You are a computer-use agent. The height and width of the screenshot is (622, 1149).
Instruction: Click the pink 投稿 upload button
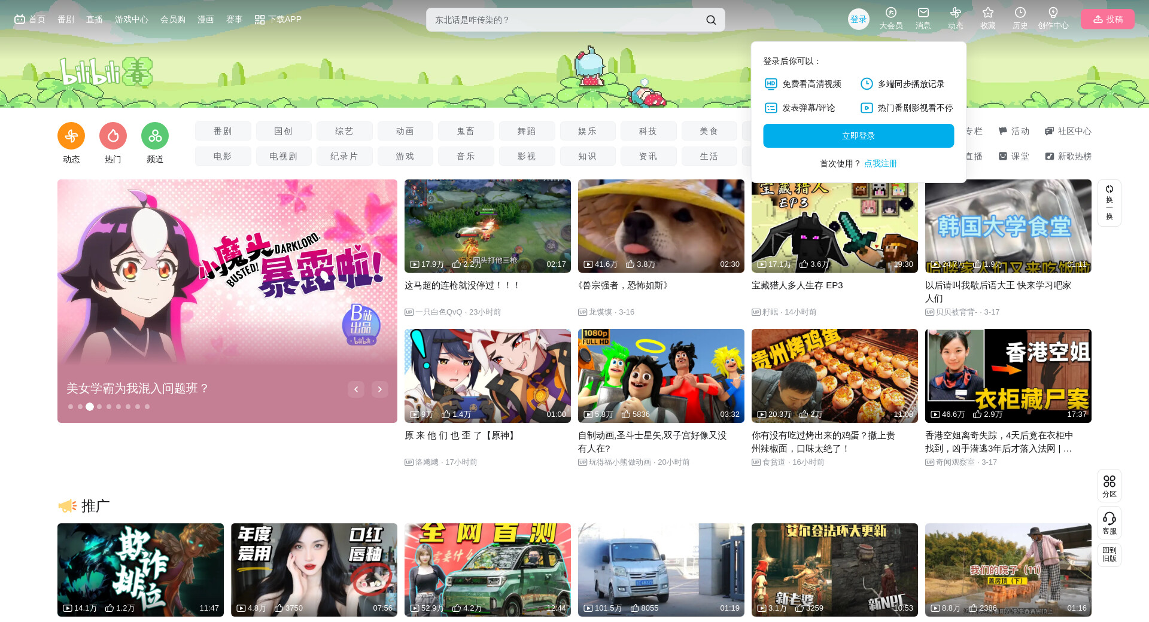click(x=1108, y=19)
